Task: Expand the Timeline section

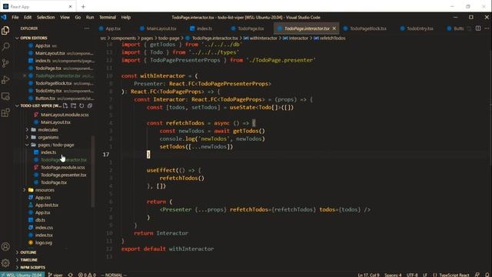Action: pyautogui.click(x=28, y=260)
